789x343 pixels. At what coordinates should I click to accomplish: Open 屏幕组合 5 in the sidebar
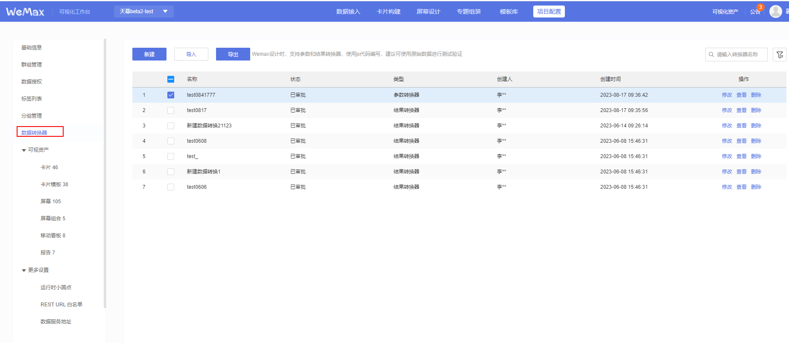53,219
